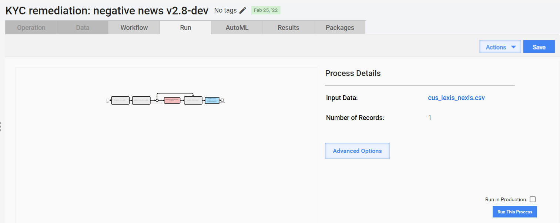Expand the Advanced Options section
560x223 pixels.
click(357, 151)
